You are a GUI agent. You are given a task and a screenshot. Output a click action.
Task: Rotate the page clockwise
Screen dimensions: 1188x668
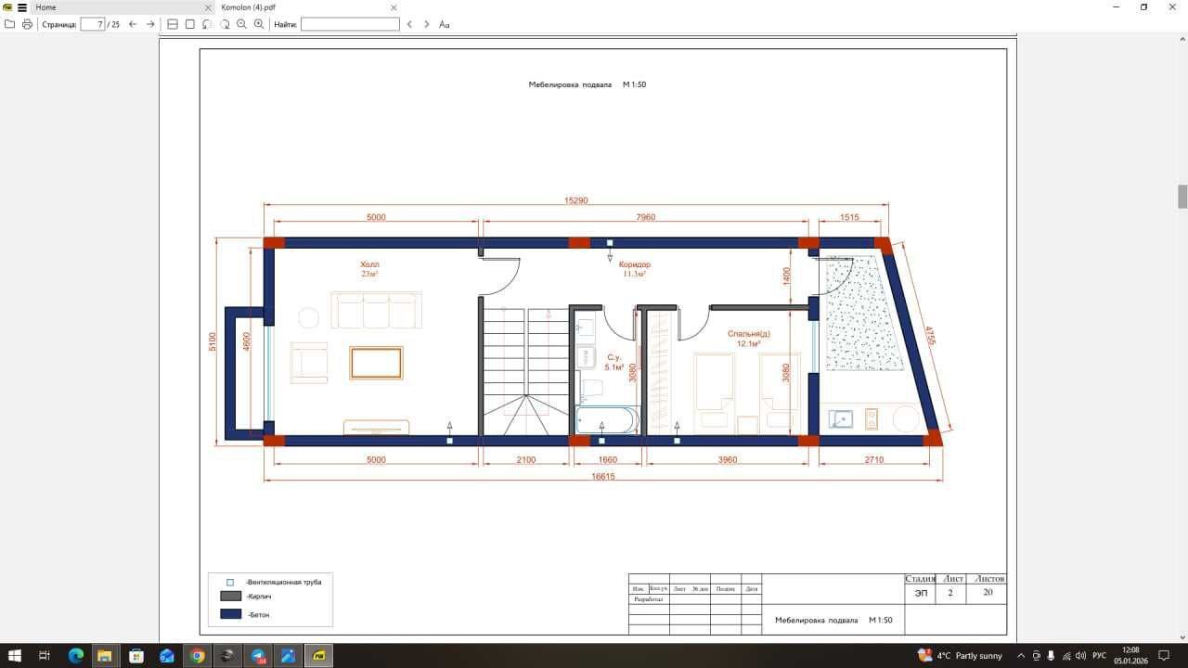(225, 24)
